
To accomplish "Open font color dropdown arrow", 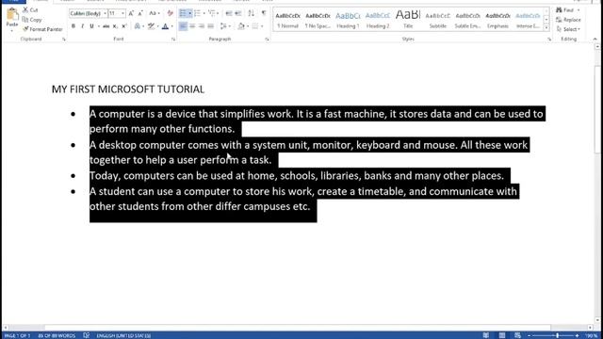I will click(x=171, y=26).
